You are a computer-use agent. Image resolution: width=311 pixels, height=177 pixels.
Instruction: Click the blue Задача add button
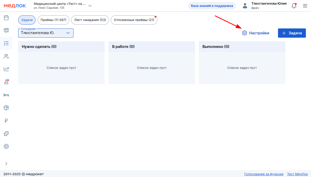pos(292,33)
